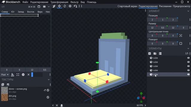Click the add cube icon in Элементы

click(150, 53)
